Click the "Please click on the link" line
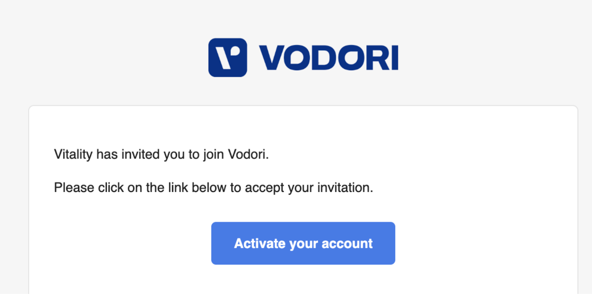The width and height of the screenshot is (592, 294). tap(213, 188)
